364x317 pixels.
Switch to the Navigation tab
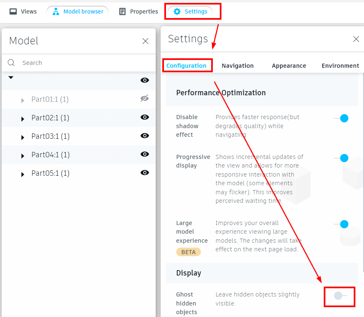point(237,66)
